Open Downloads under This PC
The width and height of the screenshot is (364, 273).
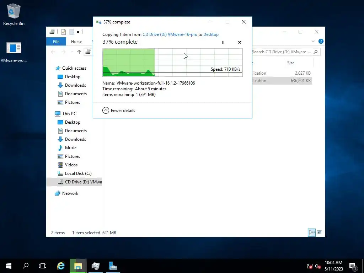pyautogui.click(x=72, y=139)
